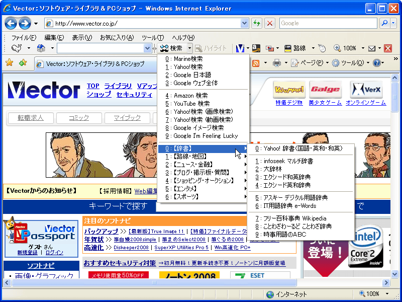
Task: Select Yahoo!検索 from search menu
Action: (x=203, y=67)
